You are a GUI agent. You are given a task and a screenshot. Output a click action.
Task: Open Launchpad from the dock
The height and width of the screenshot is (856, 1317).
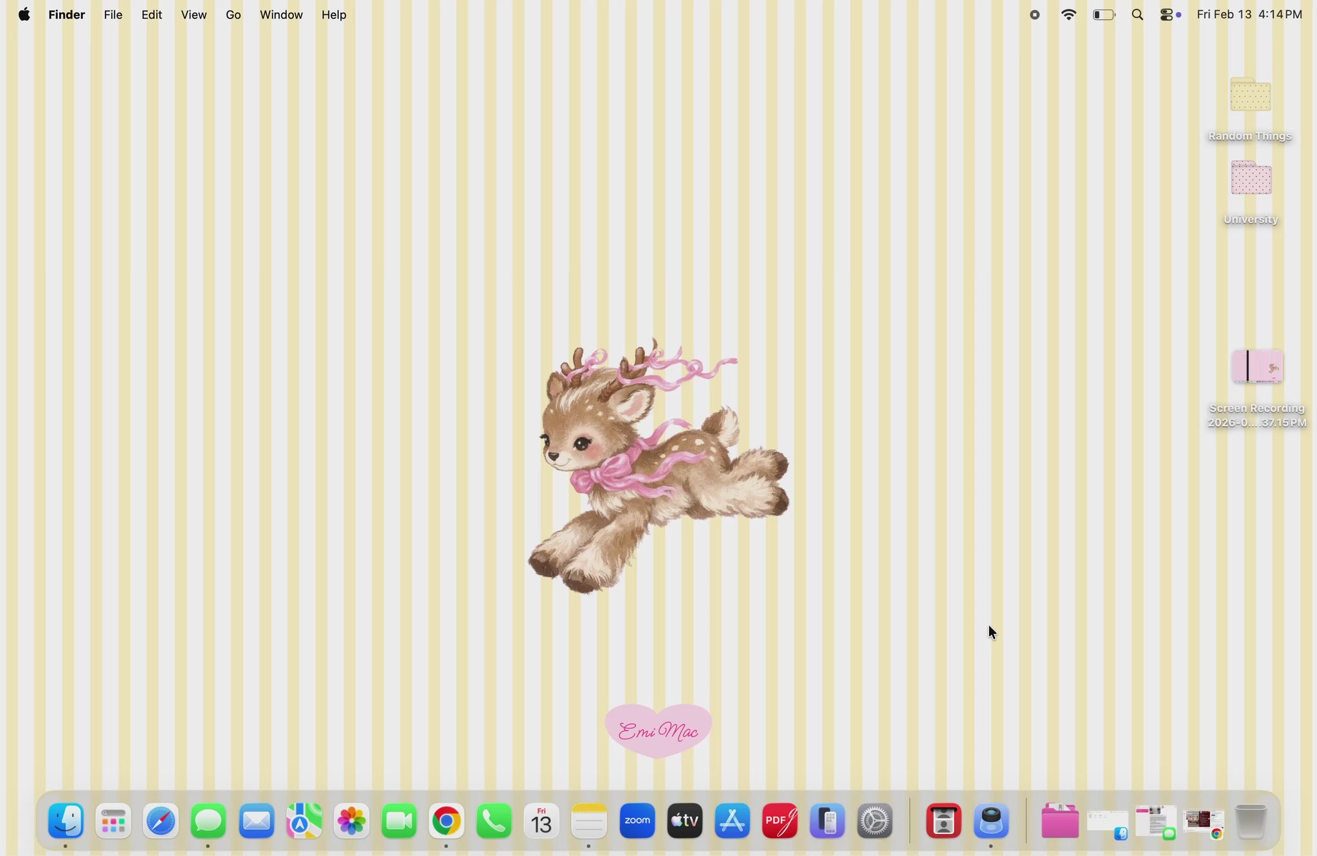point(114,821)
